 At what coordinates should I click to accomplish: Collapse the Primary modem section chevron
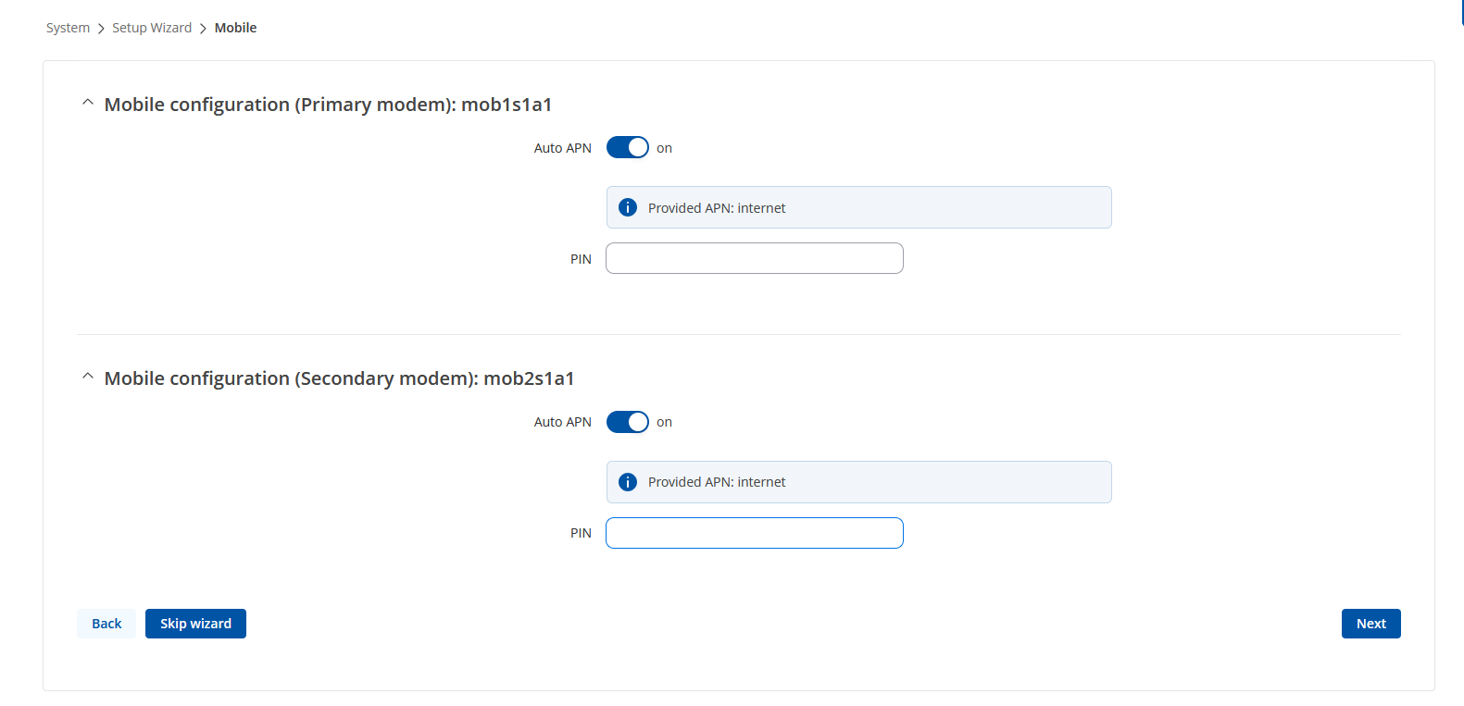[x=88, y=103]
